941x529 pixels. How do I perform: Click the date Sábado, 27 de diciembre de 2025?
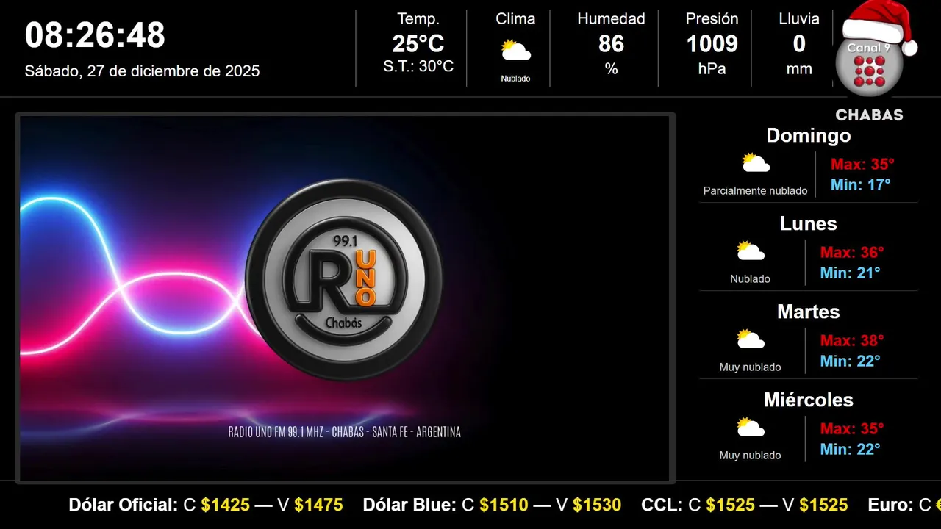[142, 71]
